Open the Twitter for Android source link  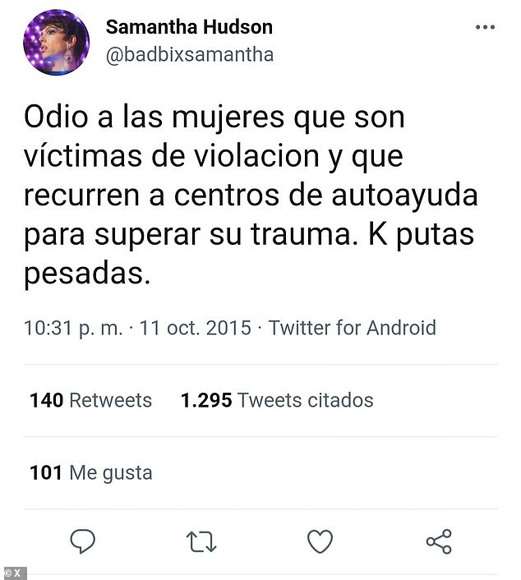click(x=353, y=328)
